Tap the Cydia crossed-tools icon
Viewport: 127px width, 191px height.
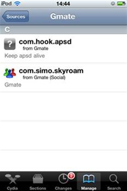pos(12,179)
